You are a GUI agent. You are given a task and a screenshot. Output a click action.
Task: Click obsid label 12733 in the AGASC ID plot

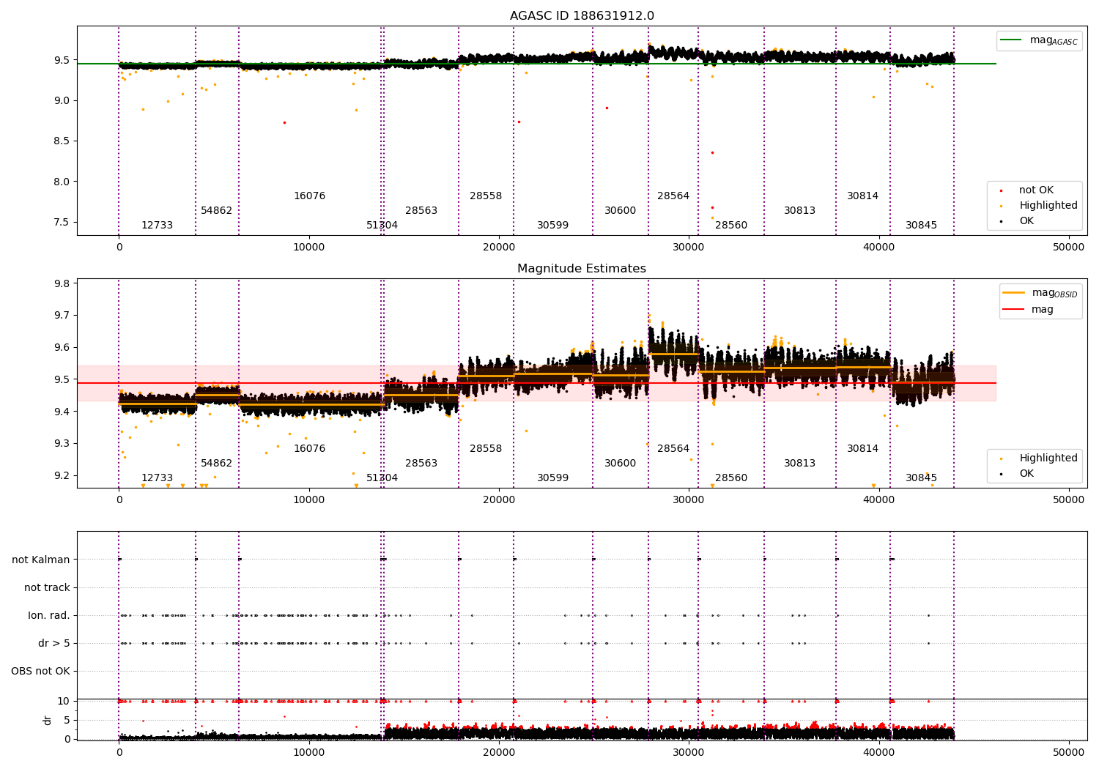point(157,226)
